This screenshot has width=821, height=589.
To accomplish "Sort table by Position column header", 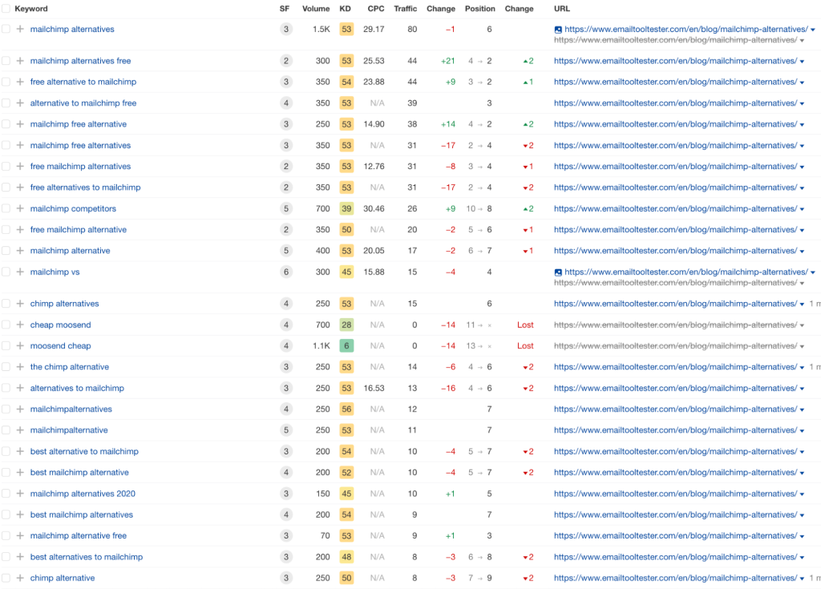I will tap(479, 8).
